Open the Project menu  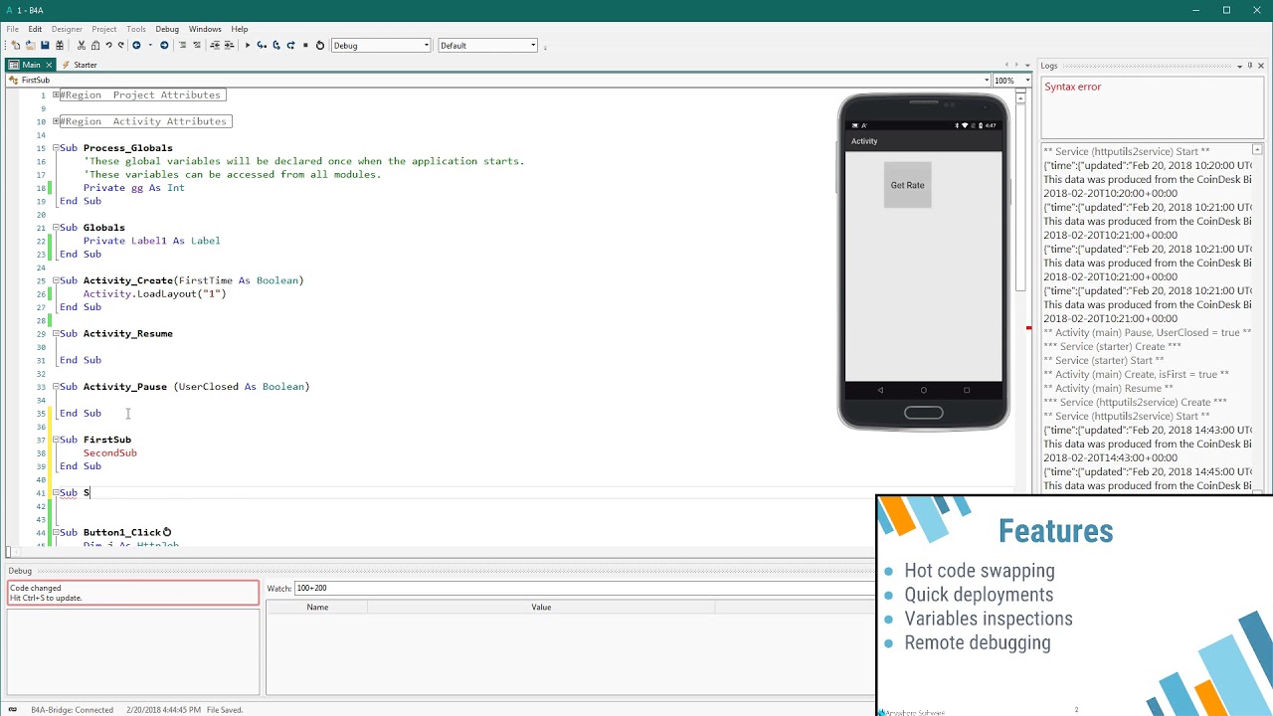coord(104,29)
